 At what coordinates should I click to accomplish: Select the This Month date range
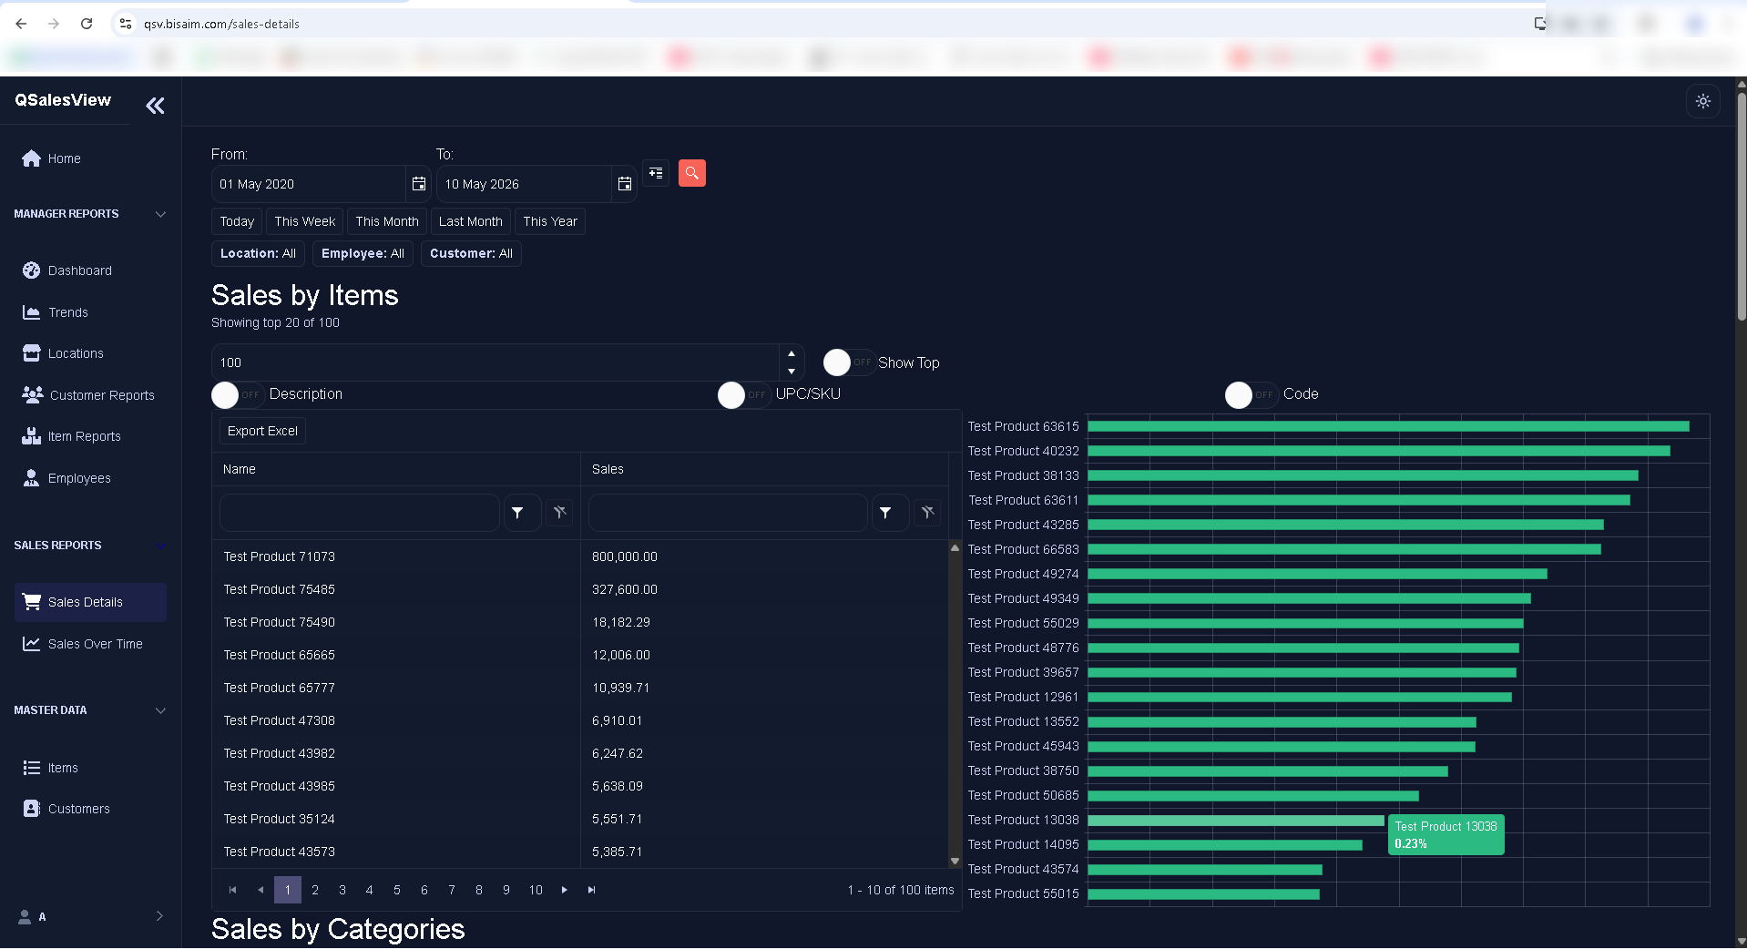coord(387,221)
